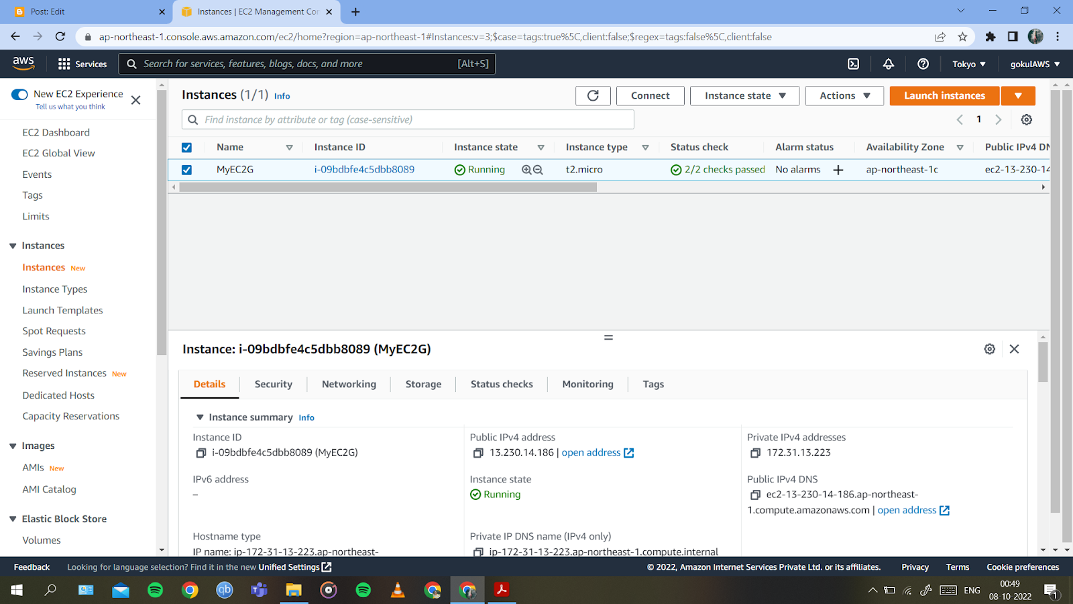
Task: Launch VLC media player from taskbar
Action: coord(398,590)
